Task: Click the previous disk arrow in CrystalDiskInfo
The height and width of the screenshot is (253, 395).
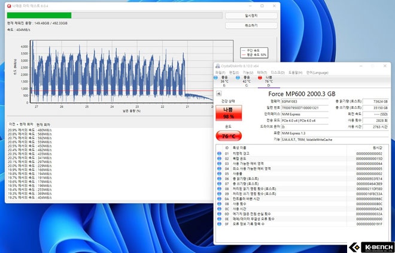Action: (x=218, y=94)
